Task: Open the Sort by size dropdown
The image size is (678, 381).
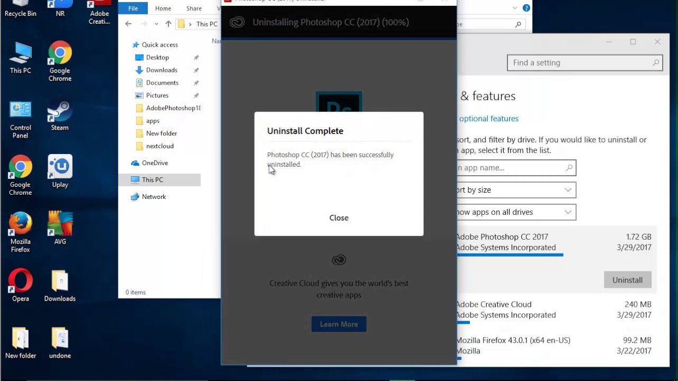Action: coord(516,190)
